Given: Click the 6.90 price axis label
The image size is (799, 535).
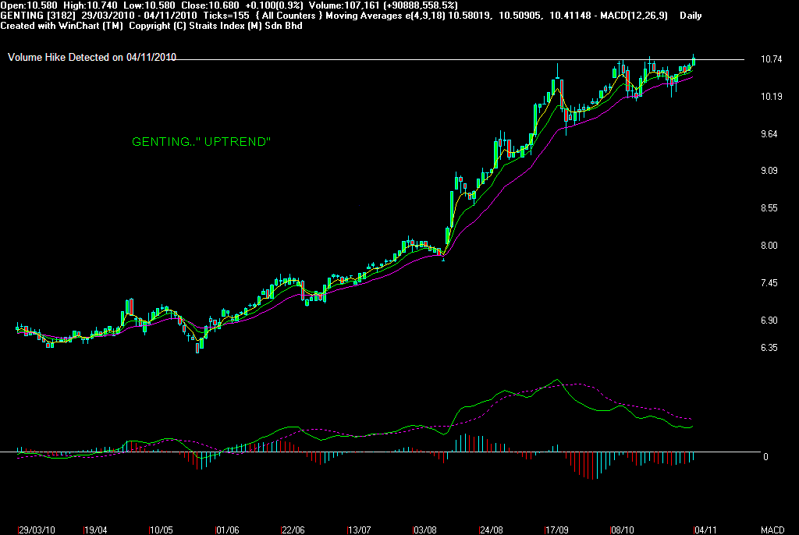Looking at the screenshot, I should 769,320.
